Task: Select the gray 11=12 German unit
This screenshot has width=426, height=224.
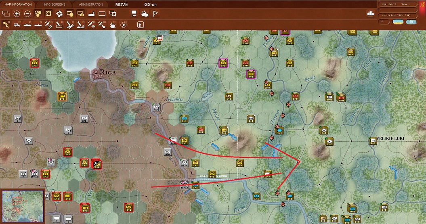Action: point(184,184)
